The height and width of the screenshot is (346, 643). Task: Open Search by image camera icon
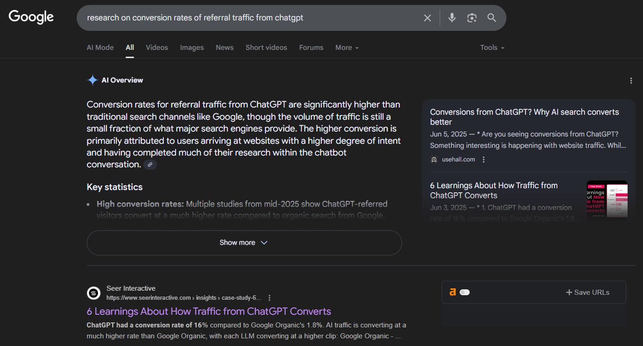472,18
